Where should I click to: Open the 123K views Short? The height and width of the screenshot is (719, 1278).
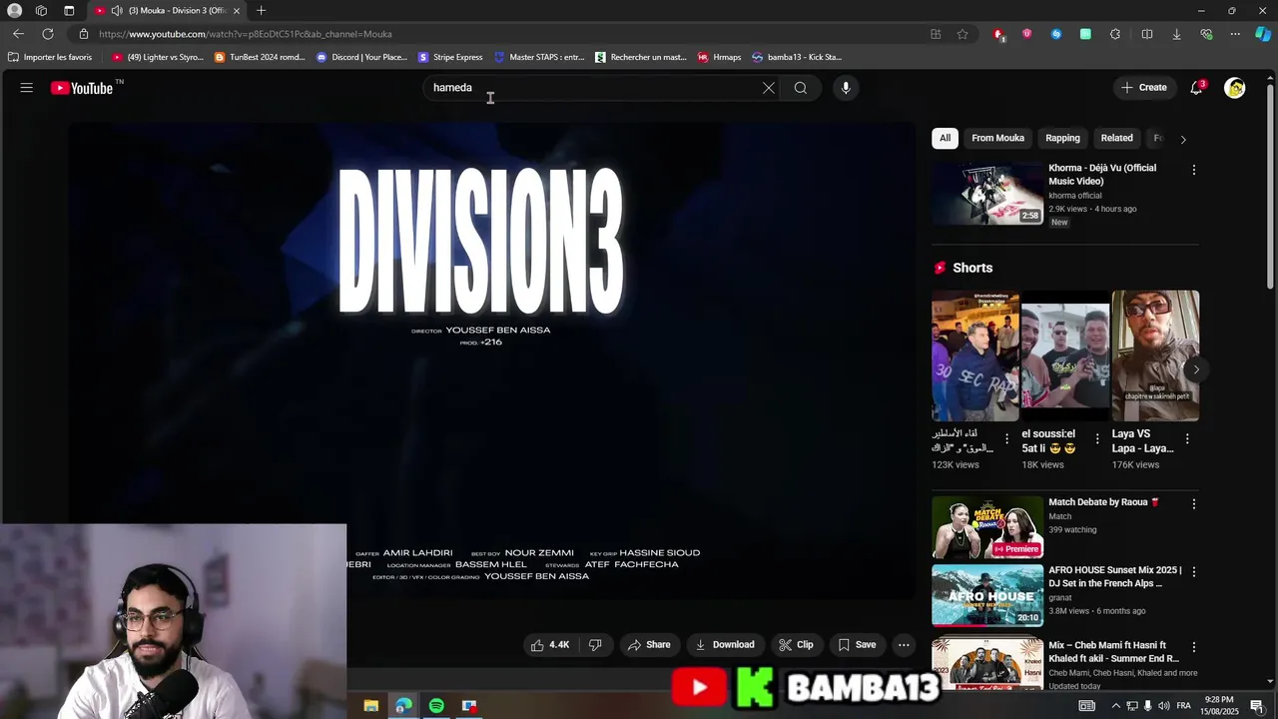(x=975, y=356)
